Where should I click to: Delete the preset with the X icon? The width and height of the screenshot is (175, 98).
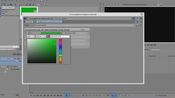coord(141,25)
